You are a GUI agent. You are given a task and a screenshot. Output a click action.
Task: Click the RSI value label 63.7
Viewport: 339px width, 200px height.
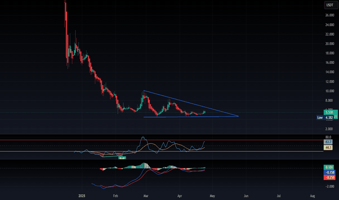328,142
